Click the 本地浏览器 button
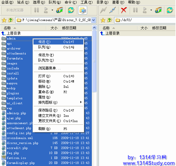 click(15, 10)
